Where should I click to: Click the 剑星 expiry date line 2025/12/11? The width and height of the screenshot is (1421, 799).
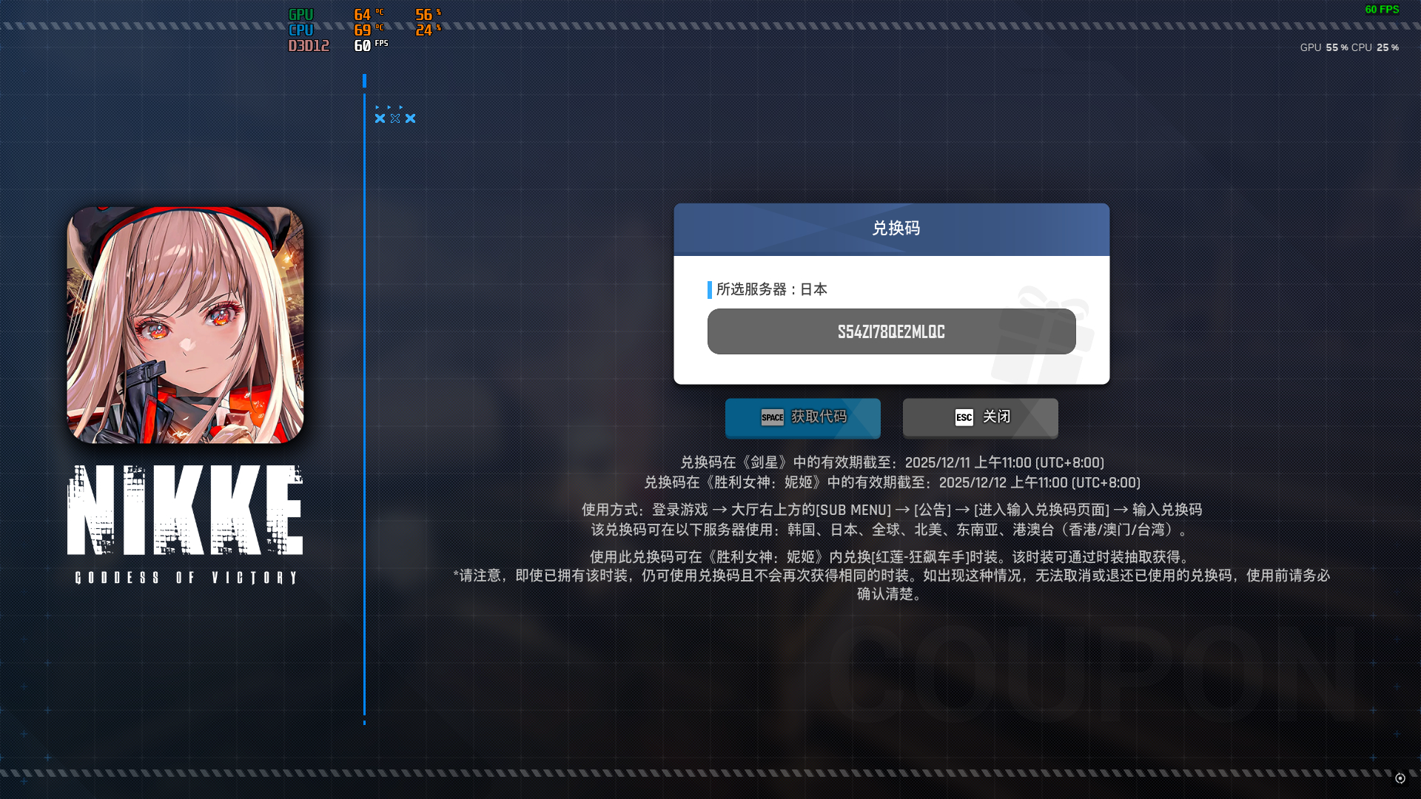coord(892,462)
